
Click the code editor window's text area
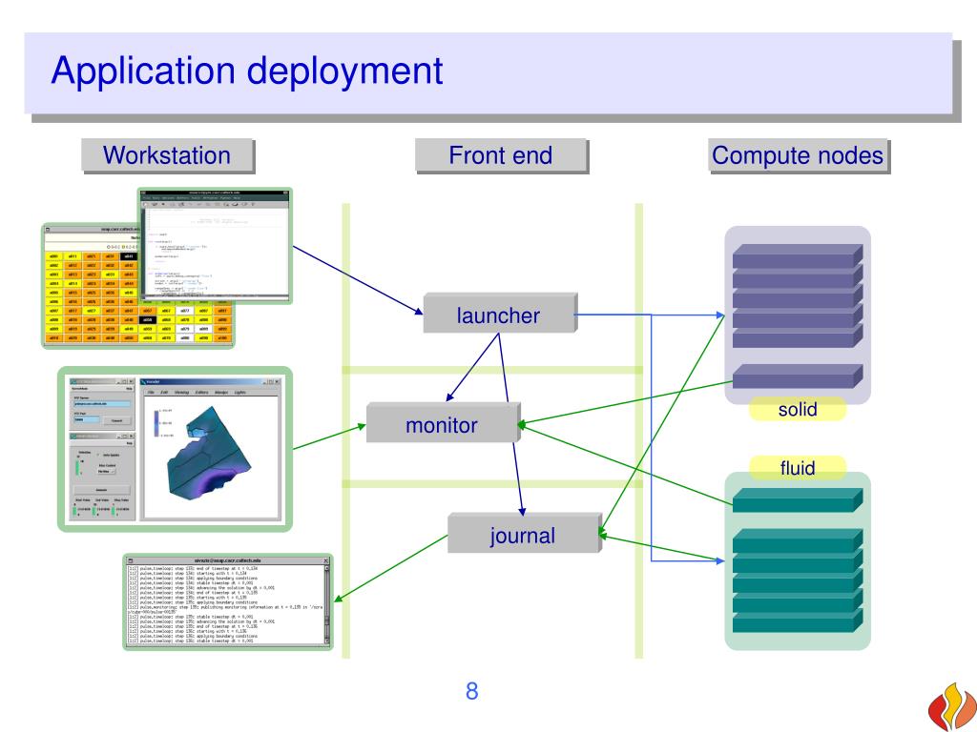(218, 252)
